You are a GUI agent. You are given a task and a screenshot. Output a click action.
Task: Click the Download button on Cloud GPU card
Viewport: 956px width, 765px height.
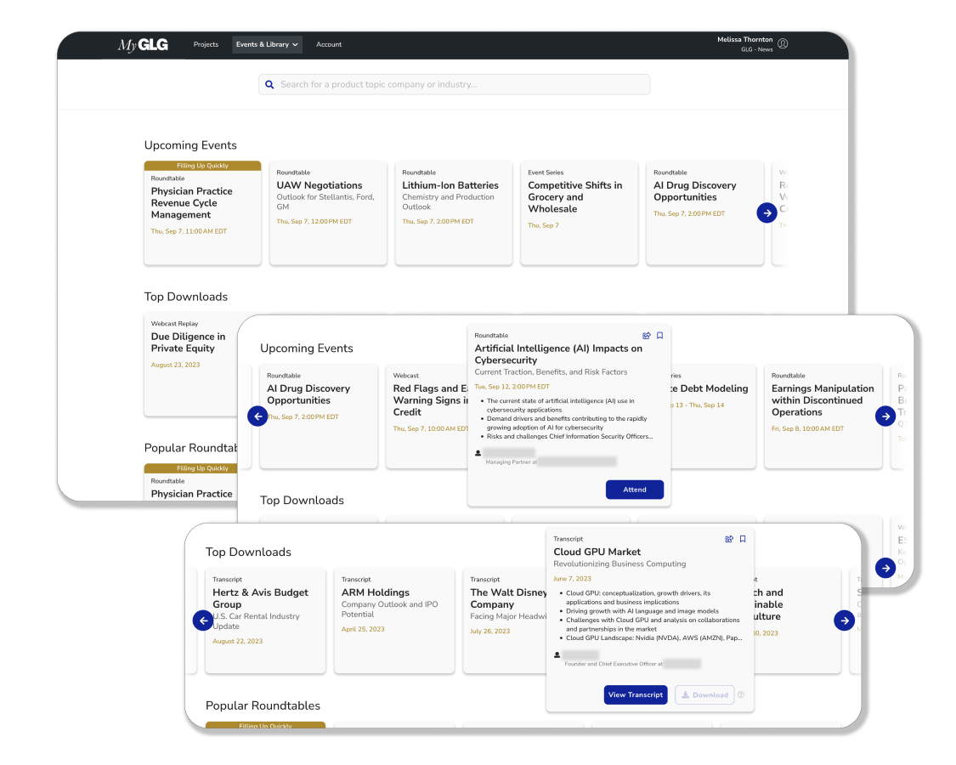click(x=704, y=694)
